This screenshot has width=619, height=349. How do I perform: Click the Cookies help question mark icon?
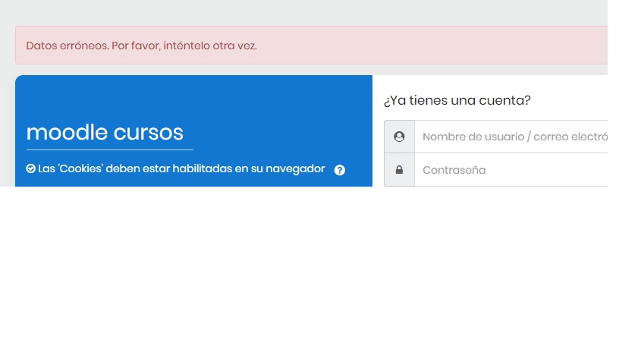(339, 170)
